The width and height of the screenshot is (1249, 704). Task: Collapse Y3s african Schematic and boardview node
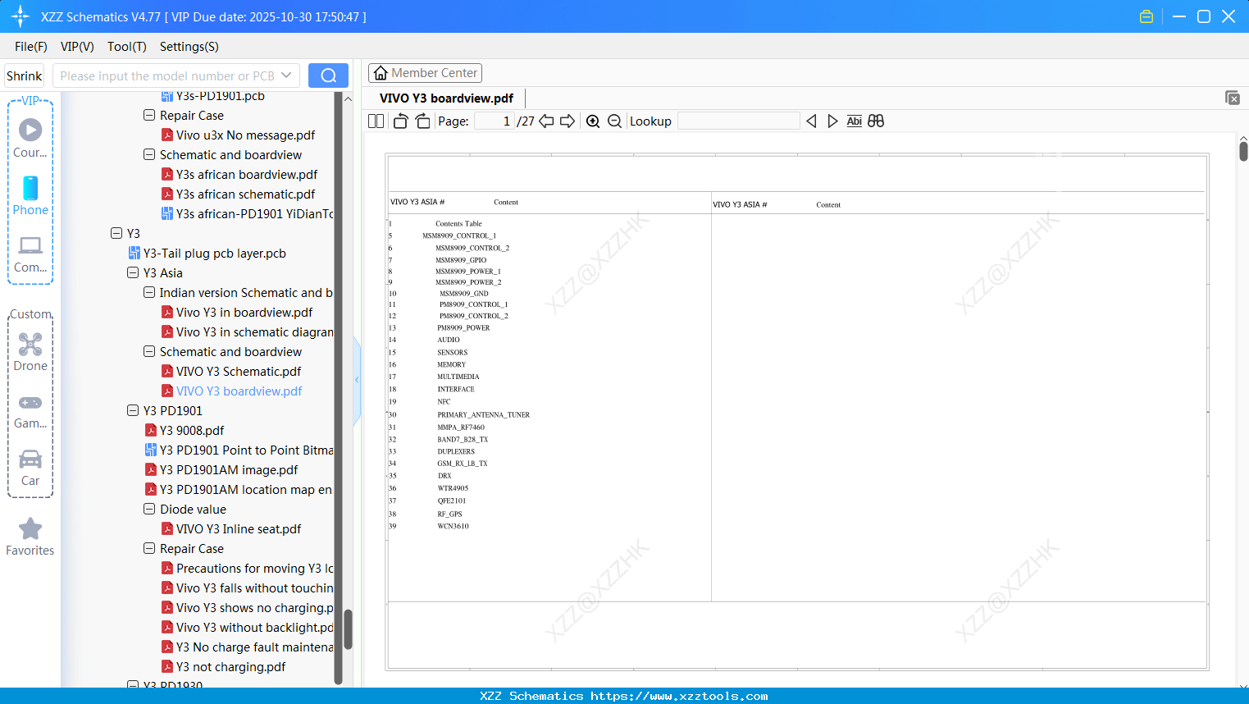pyautogui.click(x=149, y=154)
